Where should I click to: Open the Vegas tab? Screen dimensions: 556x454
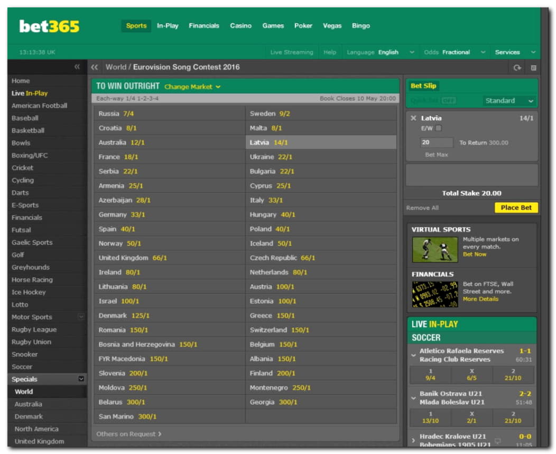(332, 26)
